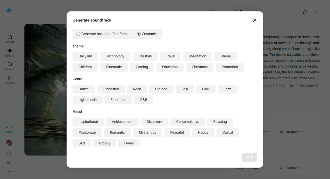
Task: Select Generate based on first frame
Action: pos(78,34)
